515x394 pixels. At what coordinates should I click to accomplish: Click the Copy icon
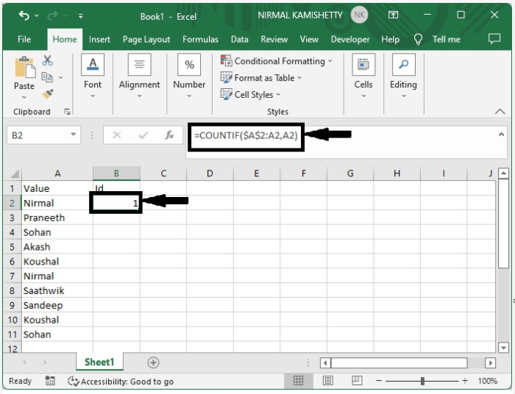pyautogui.click(x=47, y=77)
